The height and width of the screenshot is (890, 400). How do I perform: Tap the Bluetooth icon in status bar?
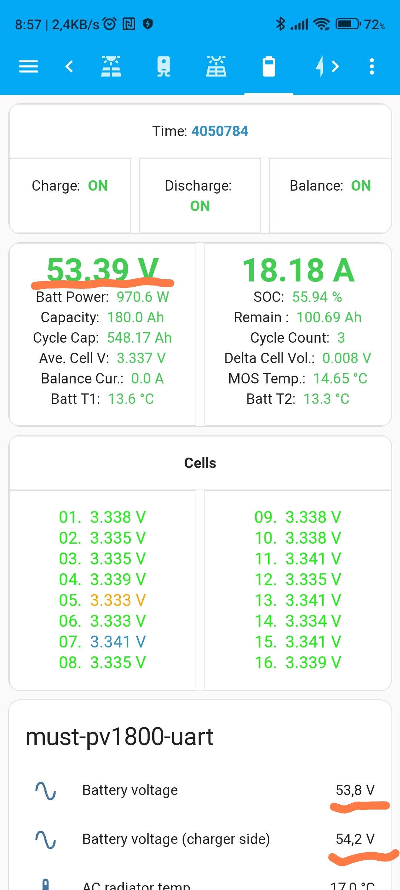(280, 24)
